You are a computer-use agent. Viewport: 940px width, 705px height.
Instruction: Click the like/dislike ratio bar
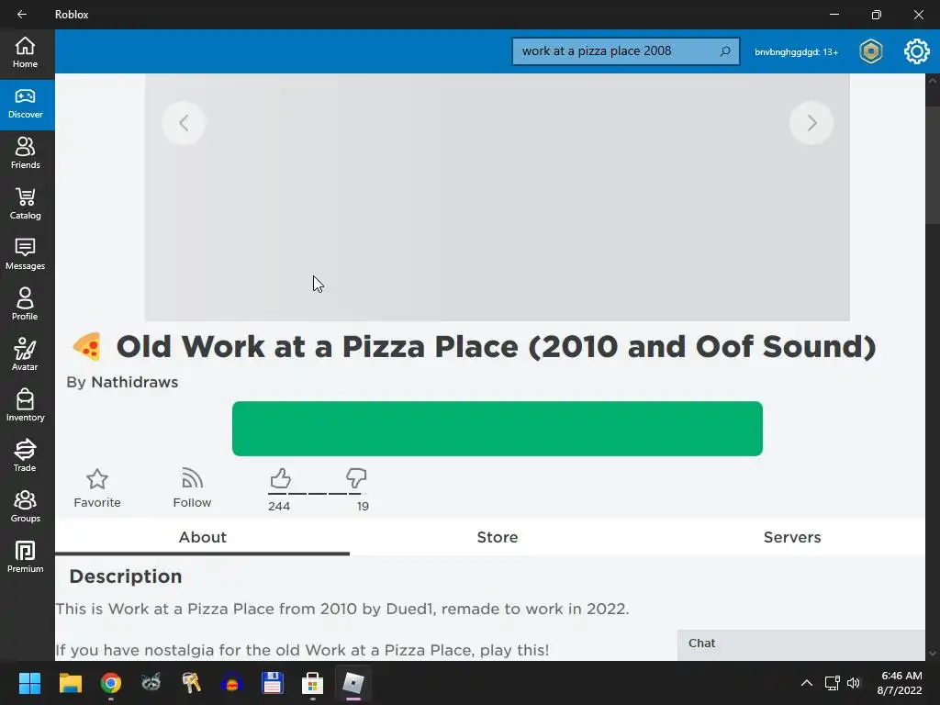coord(317,494)
